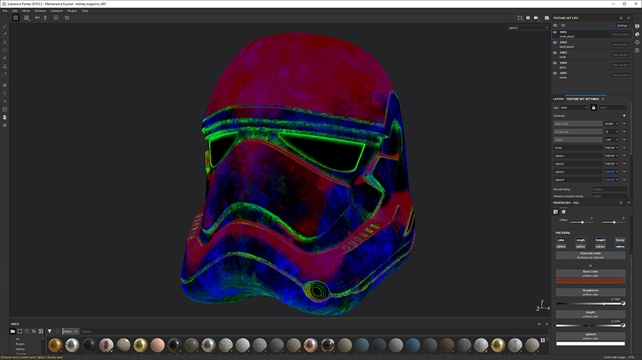The image size is (642, 360).
Task: Click the Material mode button
Action: [591, 255]
